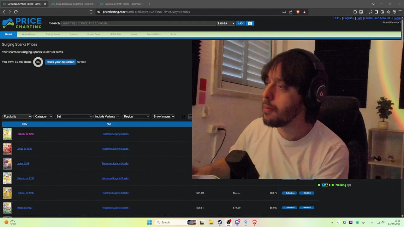Click the product search input field
This screenshot has height=227, width=404.
click(x=138, y=23)
